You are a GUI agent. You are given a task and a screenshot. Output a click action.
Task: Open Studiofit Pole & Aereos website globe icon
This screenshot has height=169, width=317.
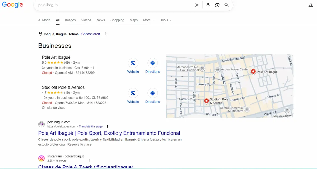(133, 93)
